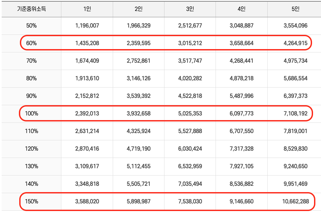Click the value 1,913,610

point(87,78)
